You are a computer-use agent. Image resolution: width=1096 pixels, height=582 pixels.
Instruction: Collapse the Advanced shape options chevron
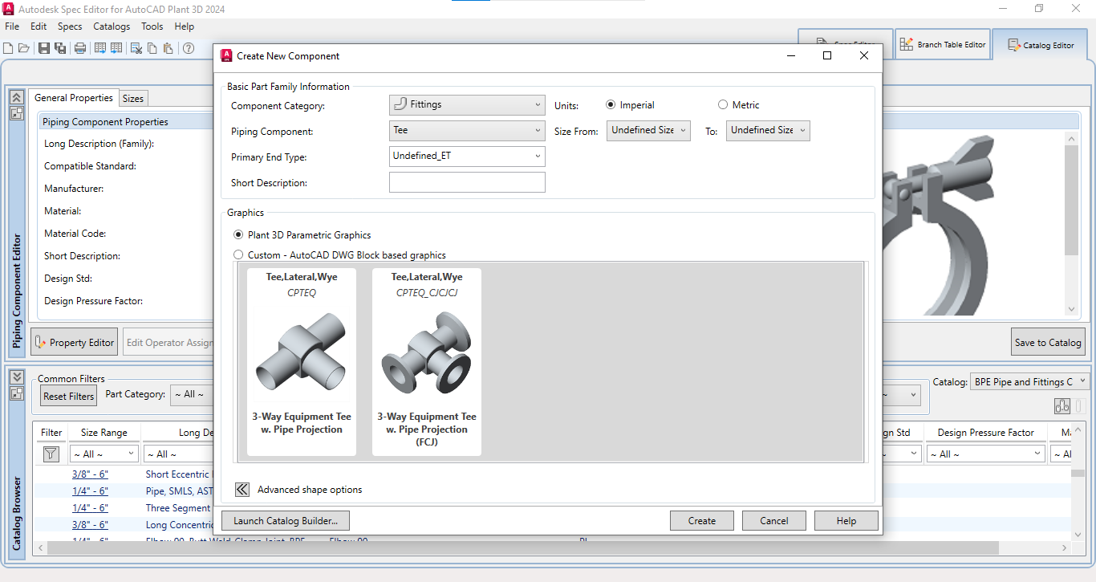[x=242, y=490]
